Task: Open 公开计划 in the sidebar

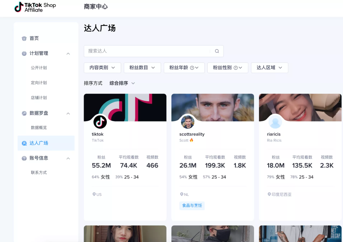Action: point(39,68)
